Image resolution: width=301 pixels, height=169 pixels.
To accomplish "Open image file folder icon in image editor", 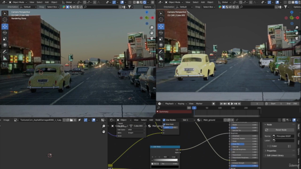I will click(x=71, y=120).
